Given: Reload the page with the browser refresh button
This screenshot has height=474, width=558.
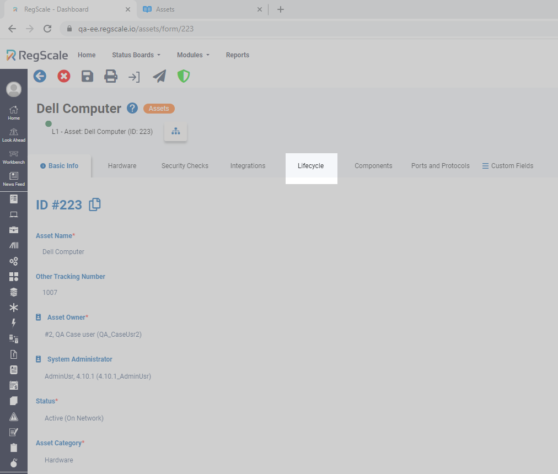Looking at the screenshot, I should coord(47,29).
